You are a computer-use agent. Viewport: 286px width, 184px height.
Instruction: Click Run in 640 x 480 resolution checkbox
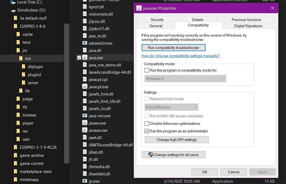tap(147, 116)
